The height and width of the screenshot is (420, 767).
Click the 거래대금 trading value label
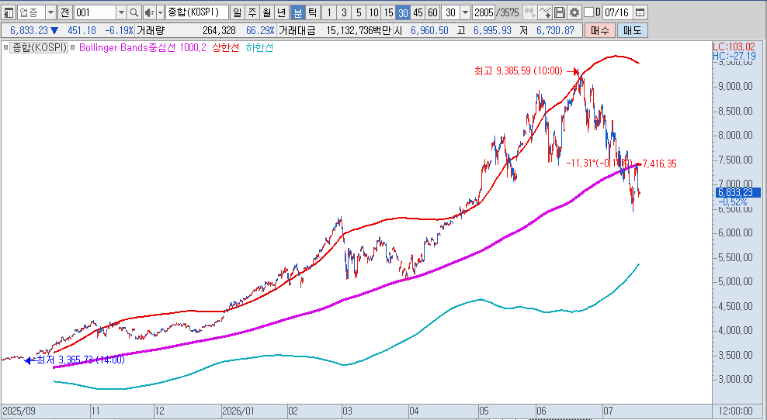tap(297, 30)
